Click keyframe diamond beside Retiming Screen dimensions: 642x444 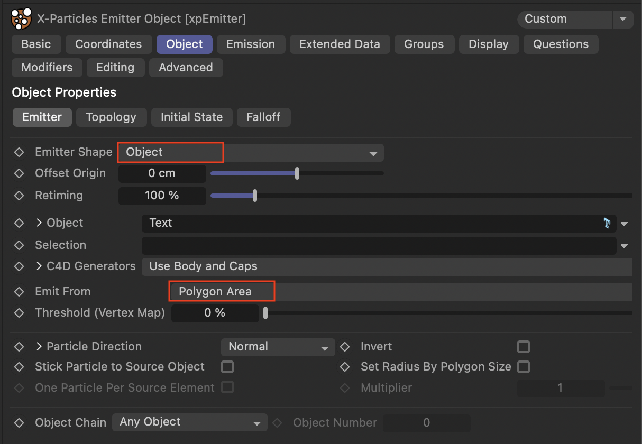(x=19, y=196)
